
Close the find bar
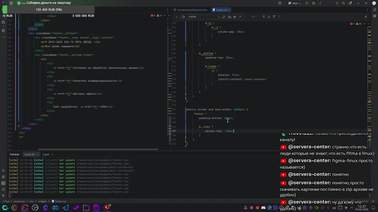coord(366,17)
